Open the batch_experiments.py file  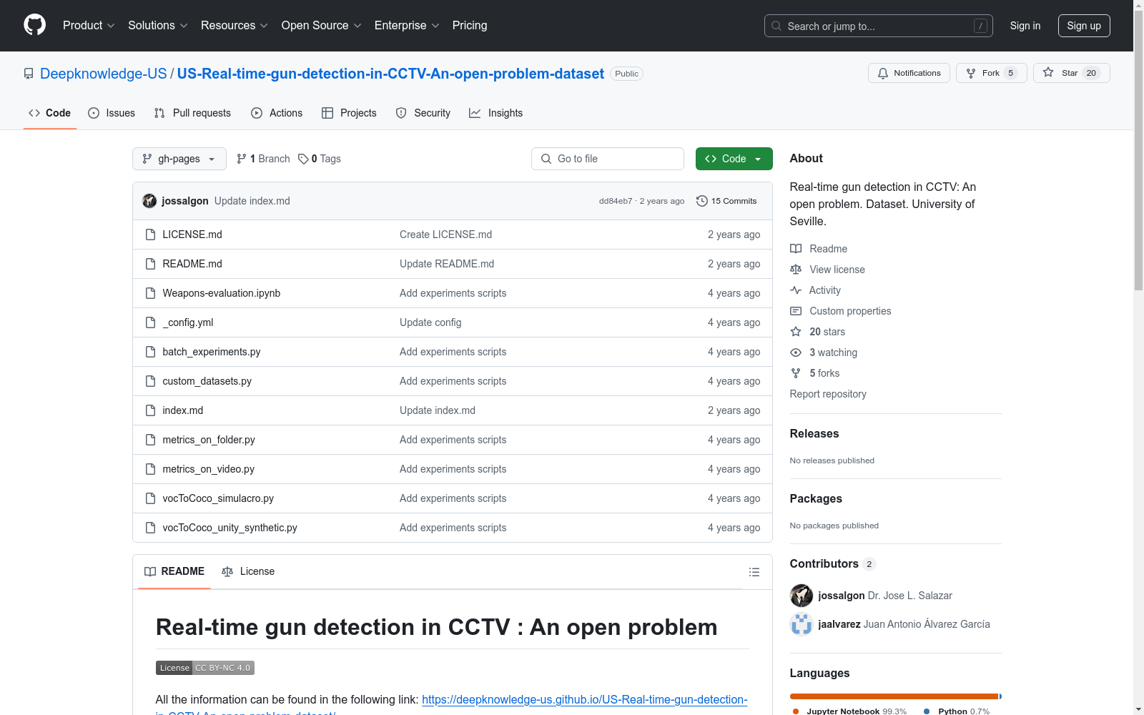coord(212,352)
